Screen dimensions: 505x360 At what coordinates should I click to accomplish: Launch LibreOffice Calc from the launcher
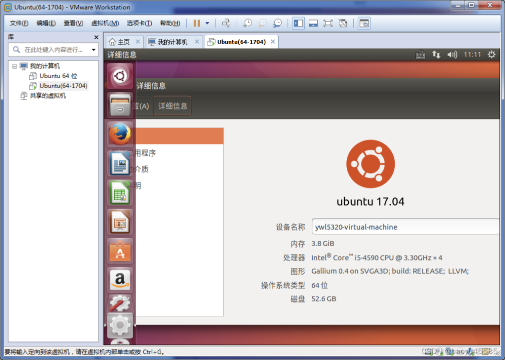point(120,192)
